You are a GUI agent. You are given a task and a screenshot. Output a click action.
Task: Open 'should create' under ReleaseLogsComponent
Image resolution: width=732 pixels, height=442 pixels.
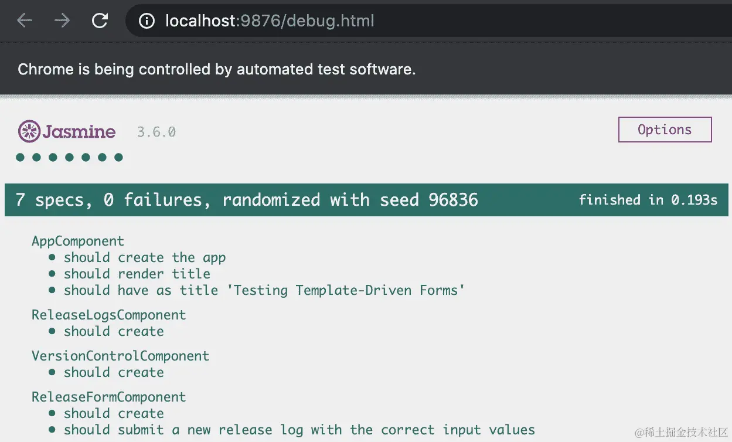click(114, 331)
